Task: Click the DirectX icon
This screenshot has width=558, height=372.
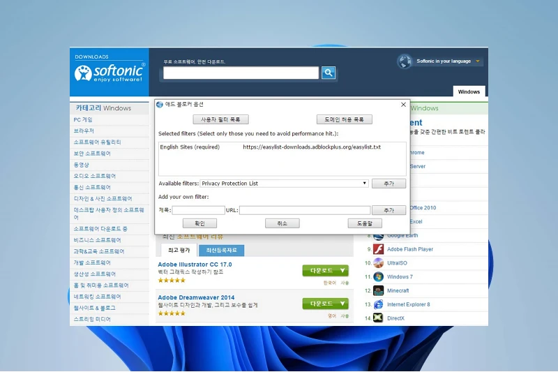Action: (379, 318)
